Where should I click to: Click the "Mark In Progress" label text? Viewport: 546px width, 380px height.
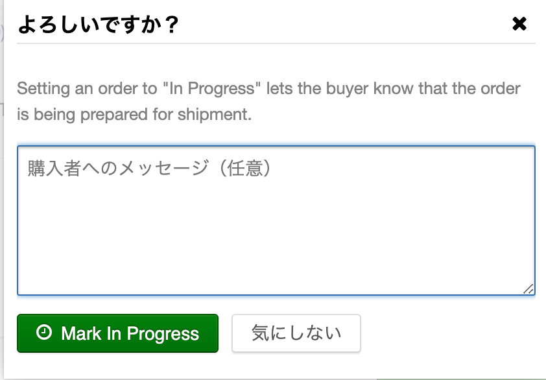(130, 334)
